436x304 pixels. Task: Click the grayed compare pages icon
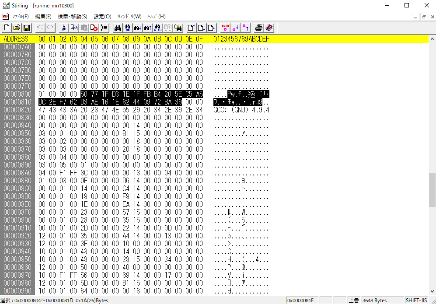[167, 28]
